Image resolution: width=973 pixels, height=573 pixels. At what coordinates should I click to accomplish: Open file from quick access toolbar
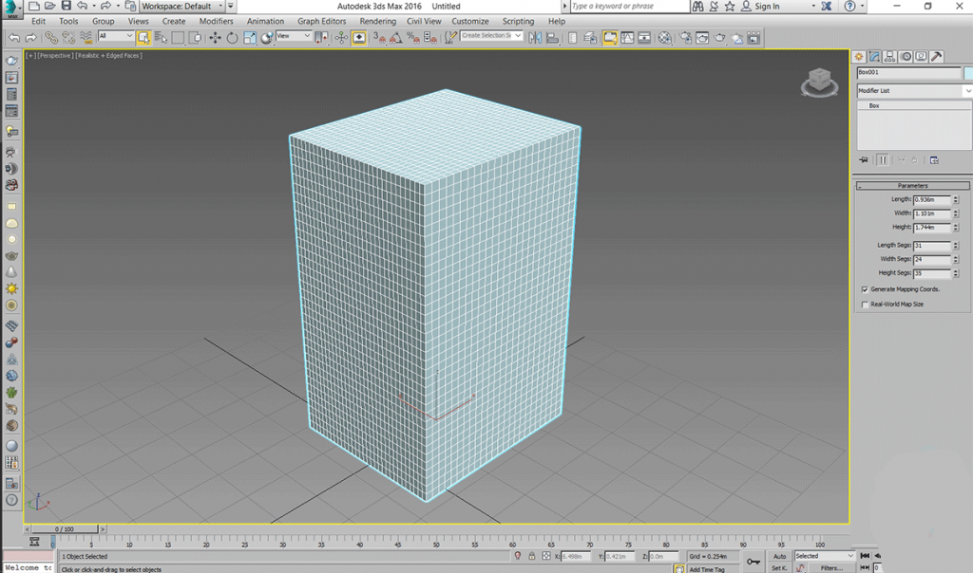pos(49,7)
